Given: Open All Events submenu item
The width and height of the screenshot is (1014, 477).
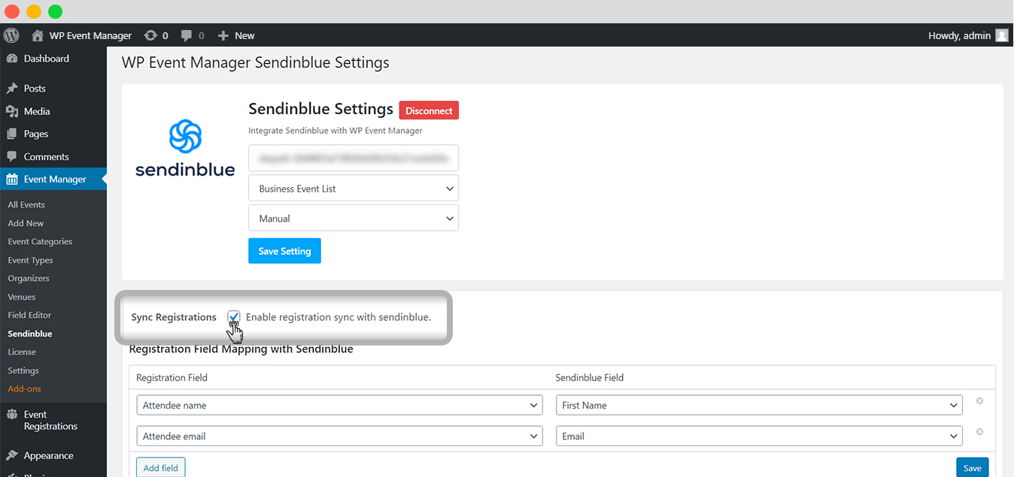Looking at the screenshot, I should (x=26, y=205).
